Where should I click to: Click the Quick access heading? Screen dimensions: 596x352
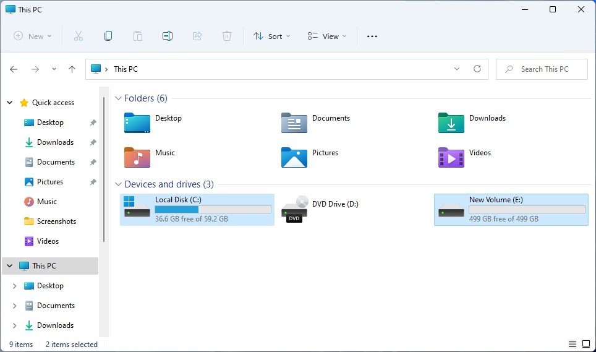click(x=53, y=103)
